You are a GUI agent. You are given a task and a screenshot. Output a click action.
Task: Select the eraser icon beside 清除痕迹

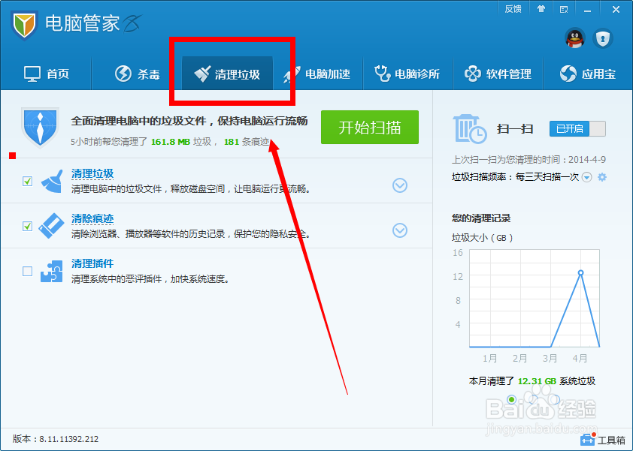point(50,225)
